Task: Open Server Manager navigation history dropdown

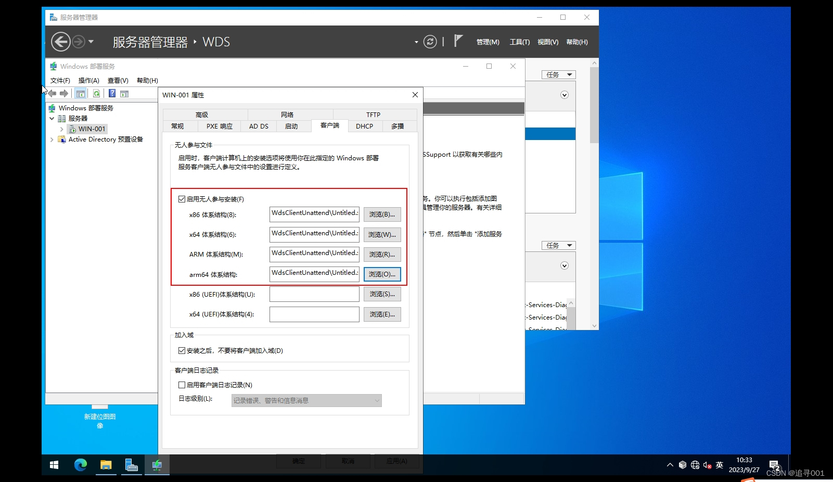Action: coord(91,42)
